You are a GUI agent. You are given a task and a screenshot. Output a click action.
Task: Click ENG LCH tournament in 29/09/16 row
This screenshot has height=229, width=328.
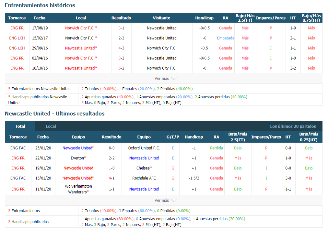coord(17,48)
